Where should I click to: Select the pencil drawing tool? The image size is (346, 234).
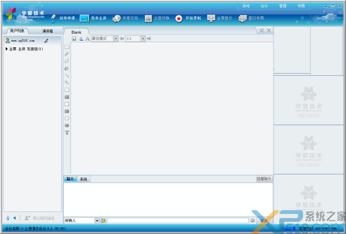pyautogui.click(x=67, y=54)
